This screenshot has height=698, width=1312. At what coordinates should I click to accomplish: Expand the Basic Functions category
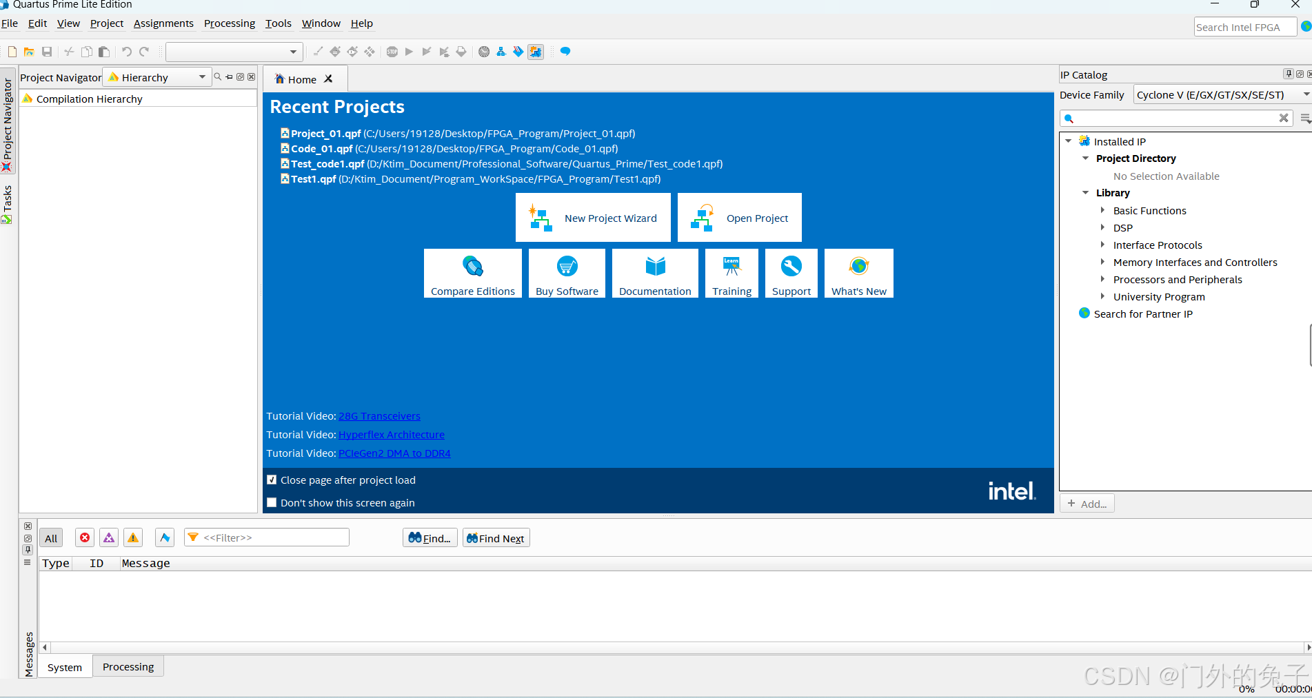click(1102, 210)
